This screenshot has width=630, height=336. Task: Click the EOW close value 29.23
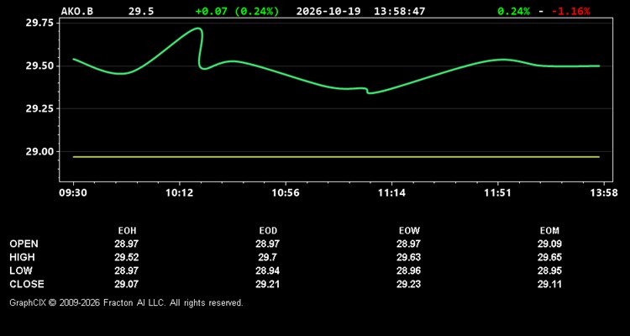pyautogui.click(x=408, y=284)
